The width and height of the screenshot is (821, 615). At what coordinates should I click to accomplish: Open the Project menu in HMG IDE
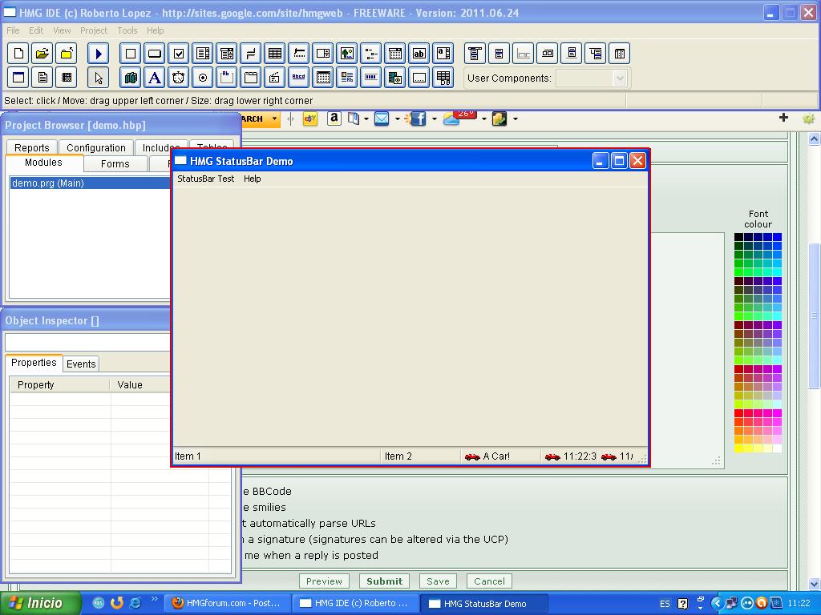coord(94,30)
